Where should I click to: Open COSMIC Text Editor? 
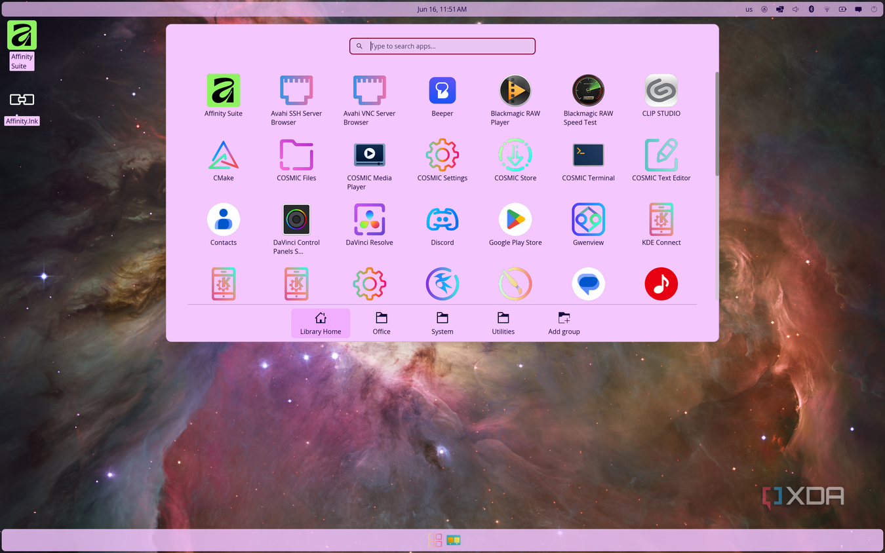click(x=661, y=160)
